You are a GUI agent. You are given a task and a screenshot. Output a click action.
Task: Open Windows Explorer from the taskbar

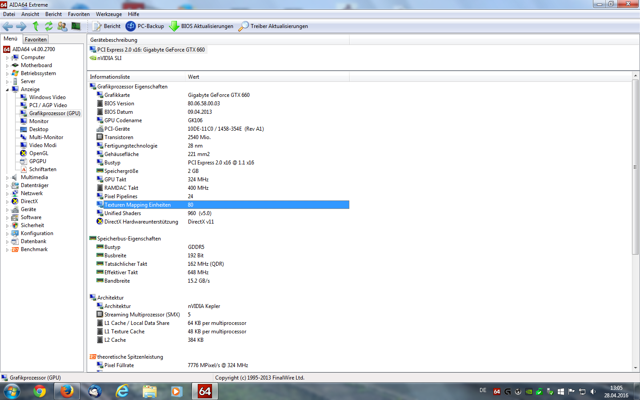pos(150,392)
